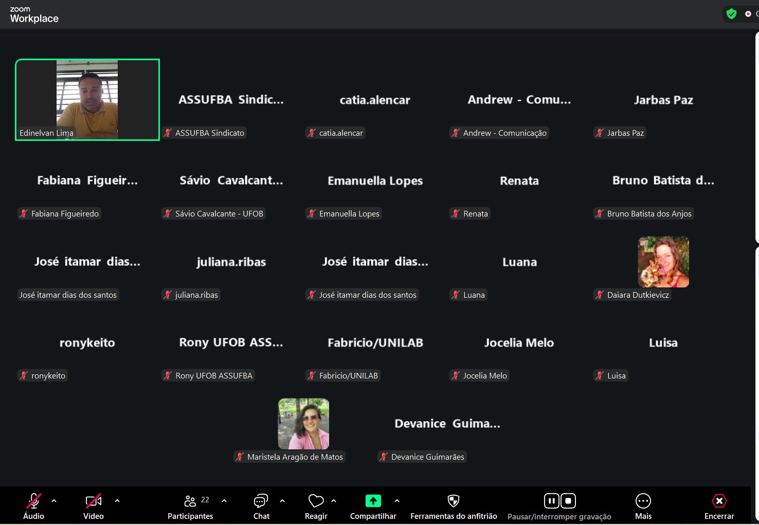
Task: Pause the recording
Action: [551, 501]
